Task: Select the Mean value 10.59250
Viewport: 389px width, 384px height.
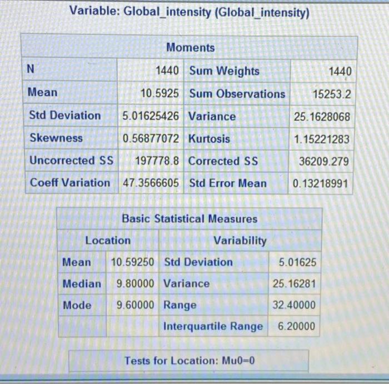Action: click(132, 262)
